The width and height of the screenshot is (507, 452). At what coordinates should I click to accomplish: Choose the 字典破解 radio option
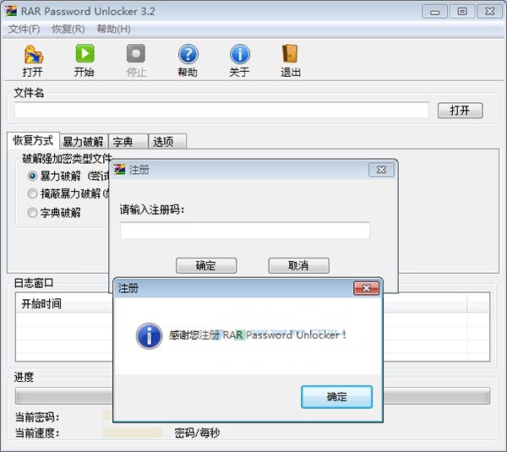[32, 213]
